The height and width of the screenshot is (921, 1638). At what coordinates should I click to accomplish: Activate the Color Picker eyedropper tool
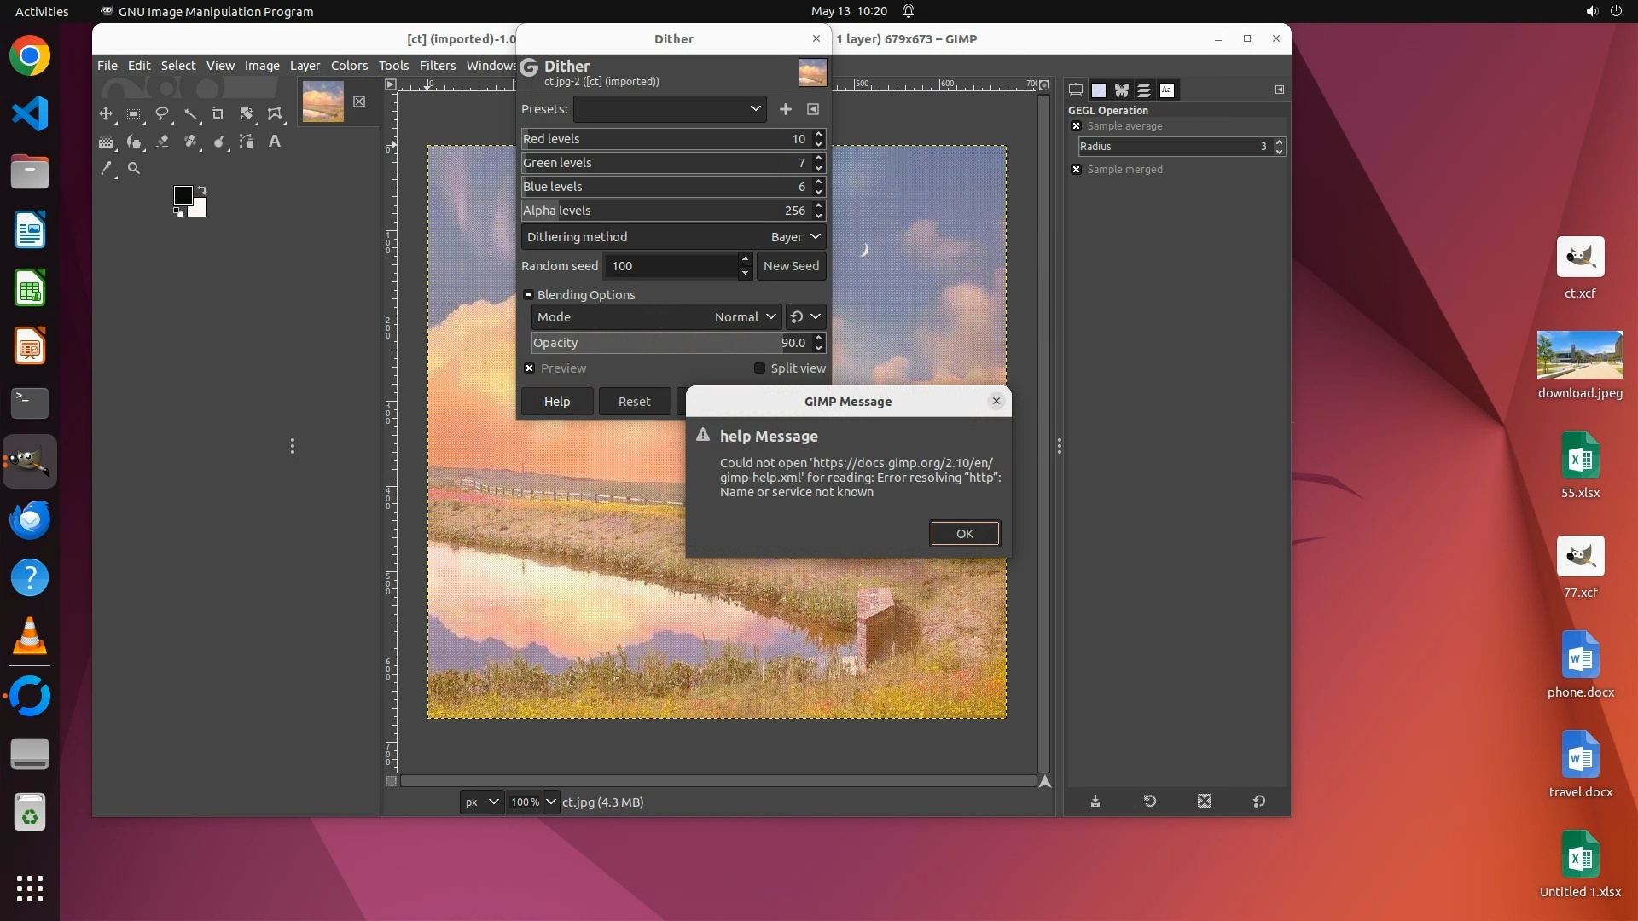click(x=106, y=169)
